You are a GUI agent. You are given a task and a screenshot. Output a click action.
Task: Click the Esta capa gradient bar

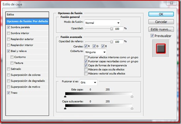coord(99,93)
